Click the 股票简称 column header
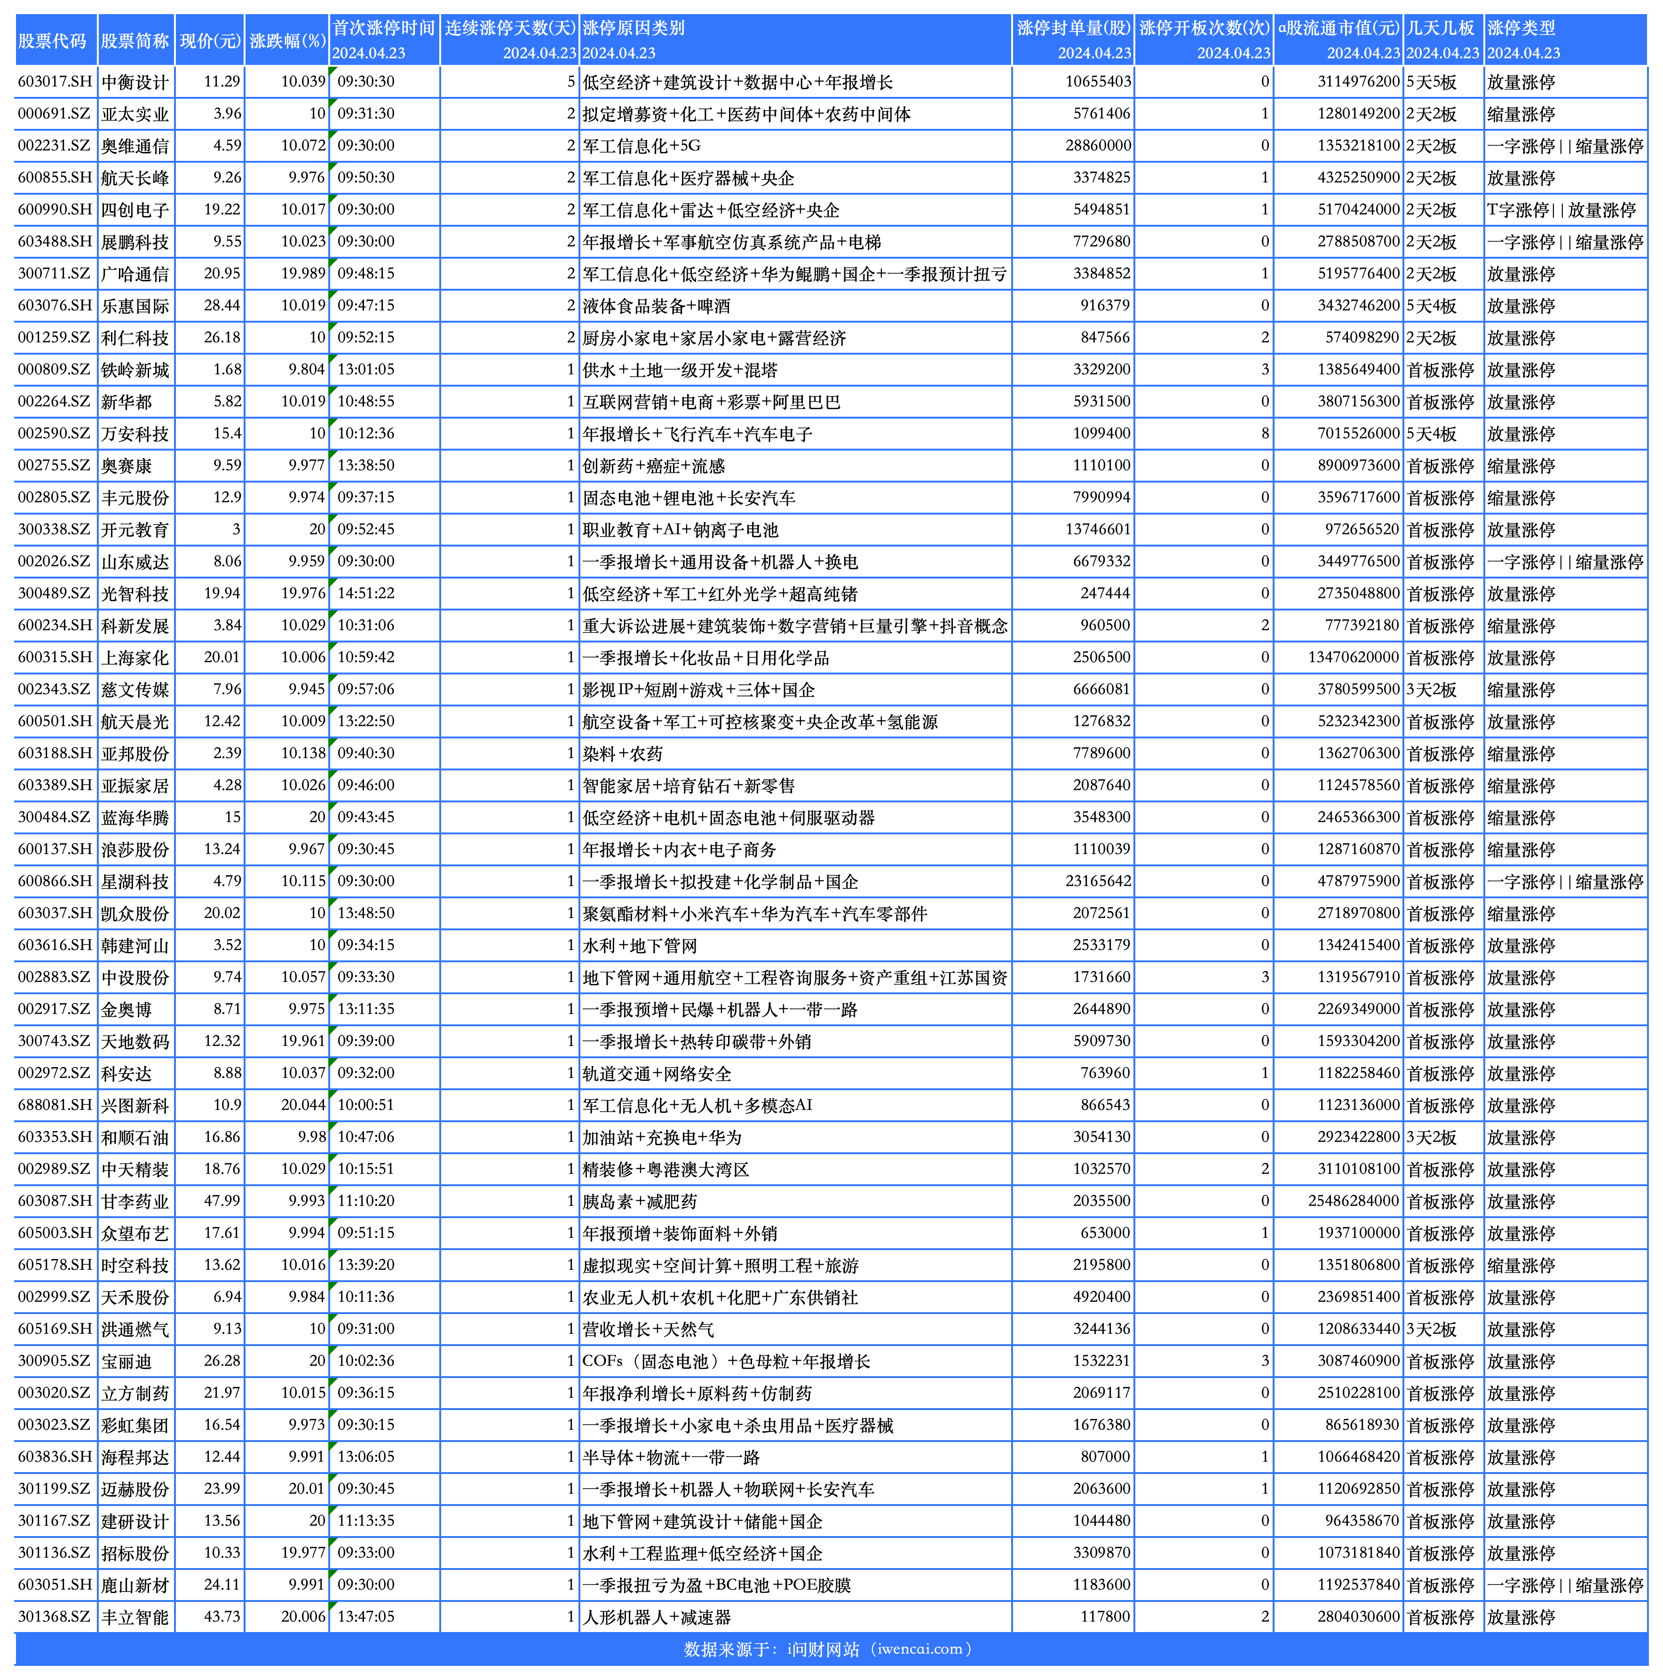The image size is (1663, 1680). [x=135, y=41]
